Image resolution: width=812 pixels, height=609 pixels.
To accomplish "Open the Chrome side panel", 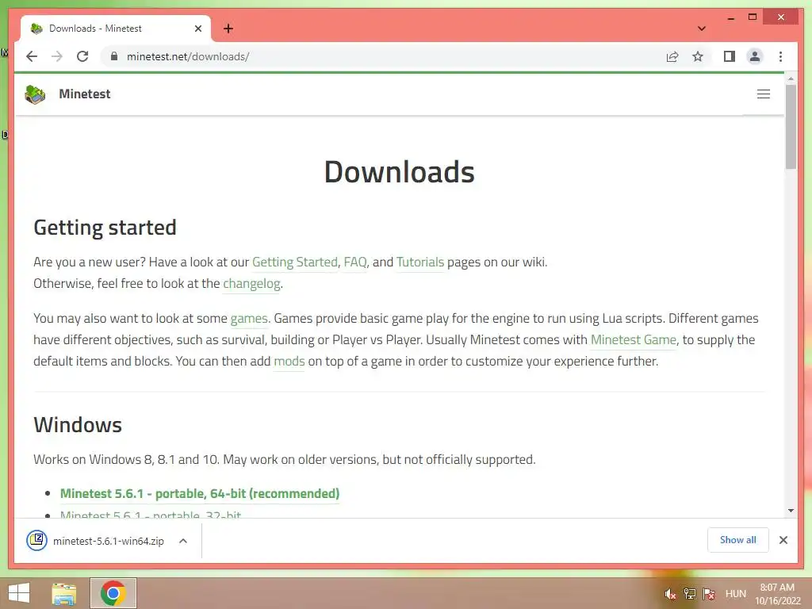I will click(x=730, y=56).
